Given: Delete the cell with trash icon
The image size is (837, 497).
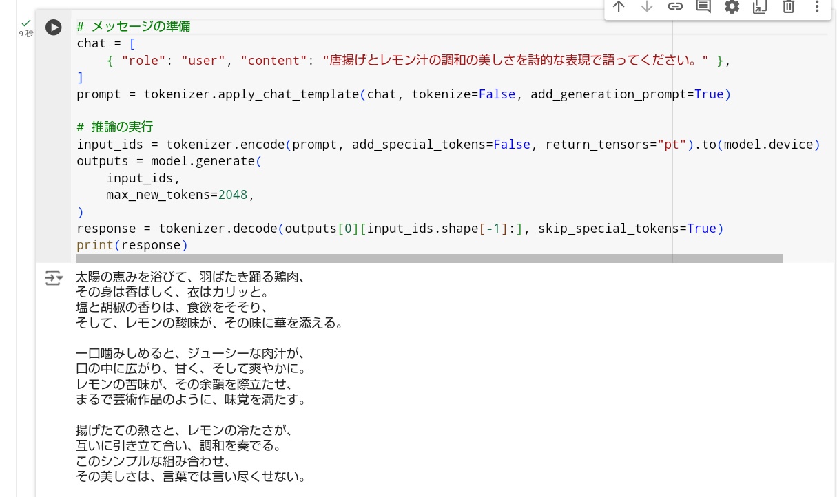Looking at the screenshot, I should tap(789, 7).
